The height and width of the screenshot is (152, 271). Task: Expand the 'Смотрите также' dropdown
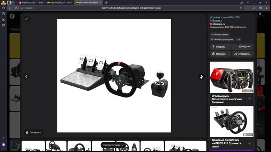[x=113, y=145]
